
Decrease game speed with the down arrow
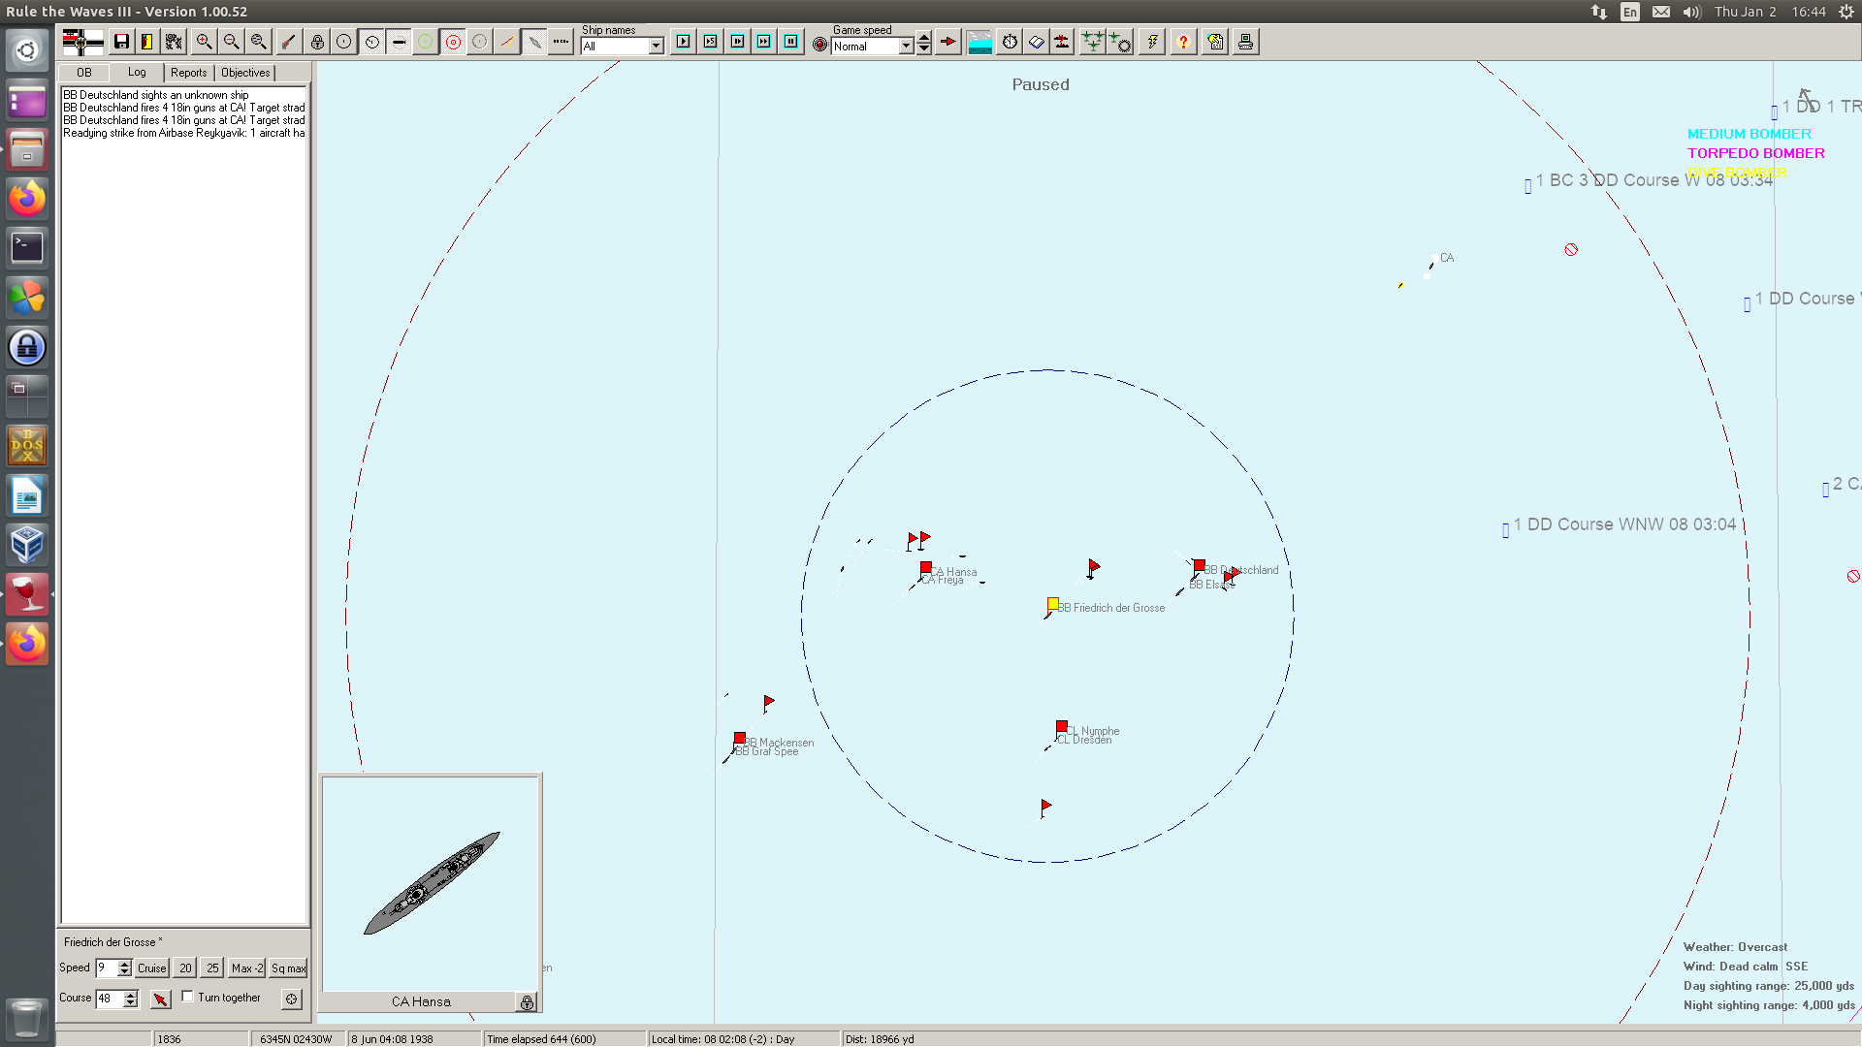[x=924, y=49]
